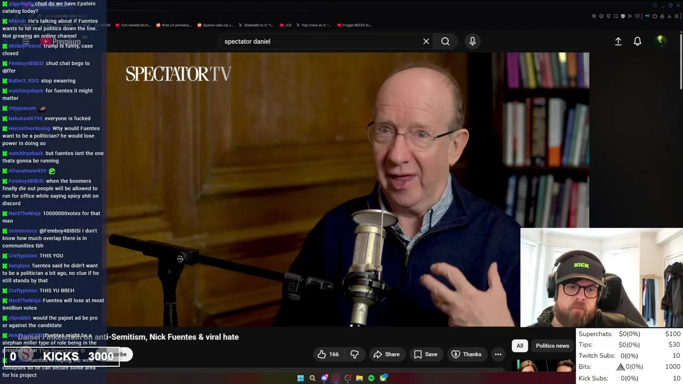Image resolution: width=683 pixels, height=384 pixels.
Task: Open the YouTube upload/create icon
Action: tap(618, 41)
